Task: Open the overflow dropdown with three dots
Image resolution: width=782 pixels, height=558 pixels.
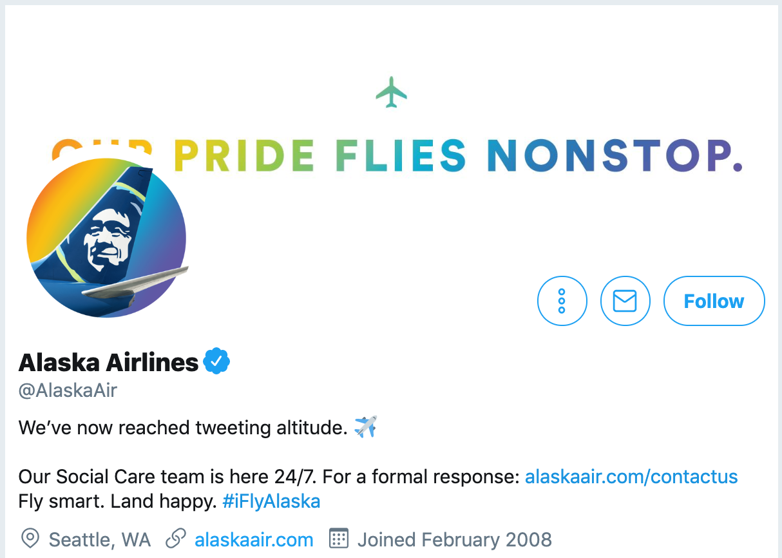Action: click(x=562, y=300)
